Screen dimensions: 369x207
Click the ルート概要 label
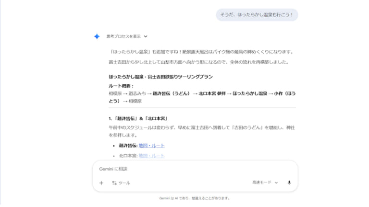(121, 86)
